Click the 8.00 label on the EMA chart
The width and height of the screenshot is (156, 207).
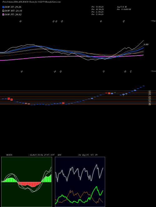[x=146, y=45]
